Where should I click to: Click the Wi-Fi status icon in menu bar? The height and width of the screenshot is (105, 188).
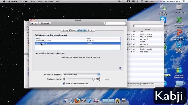pyautogui.click(x=142, y=1)
